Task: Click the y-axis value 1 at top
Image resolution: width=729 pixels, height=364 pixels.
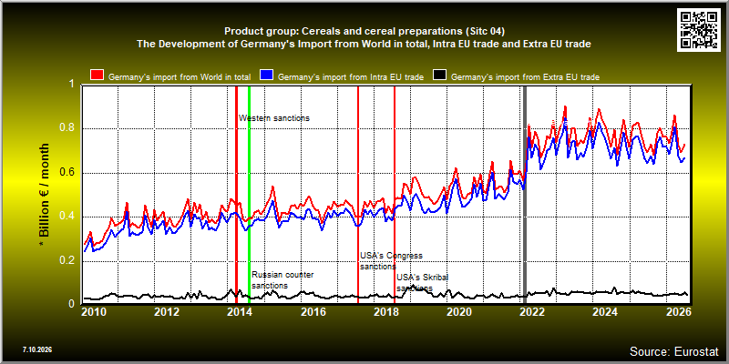Action: (72, 84)
